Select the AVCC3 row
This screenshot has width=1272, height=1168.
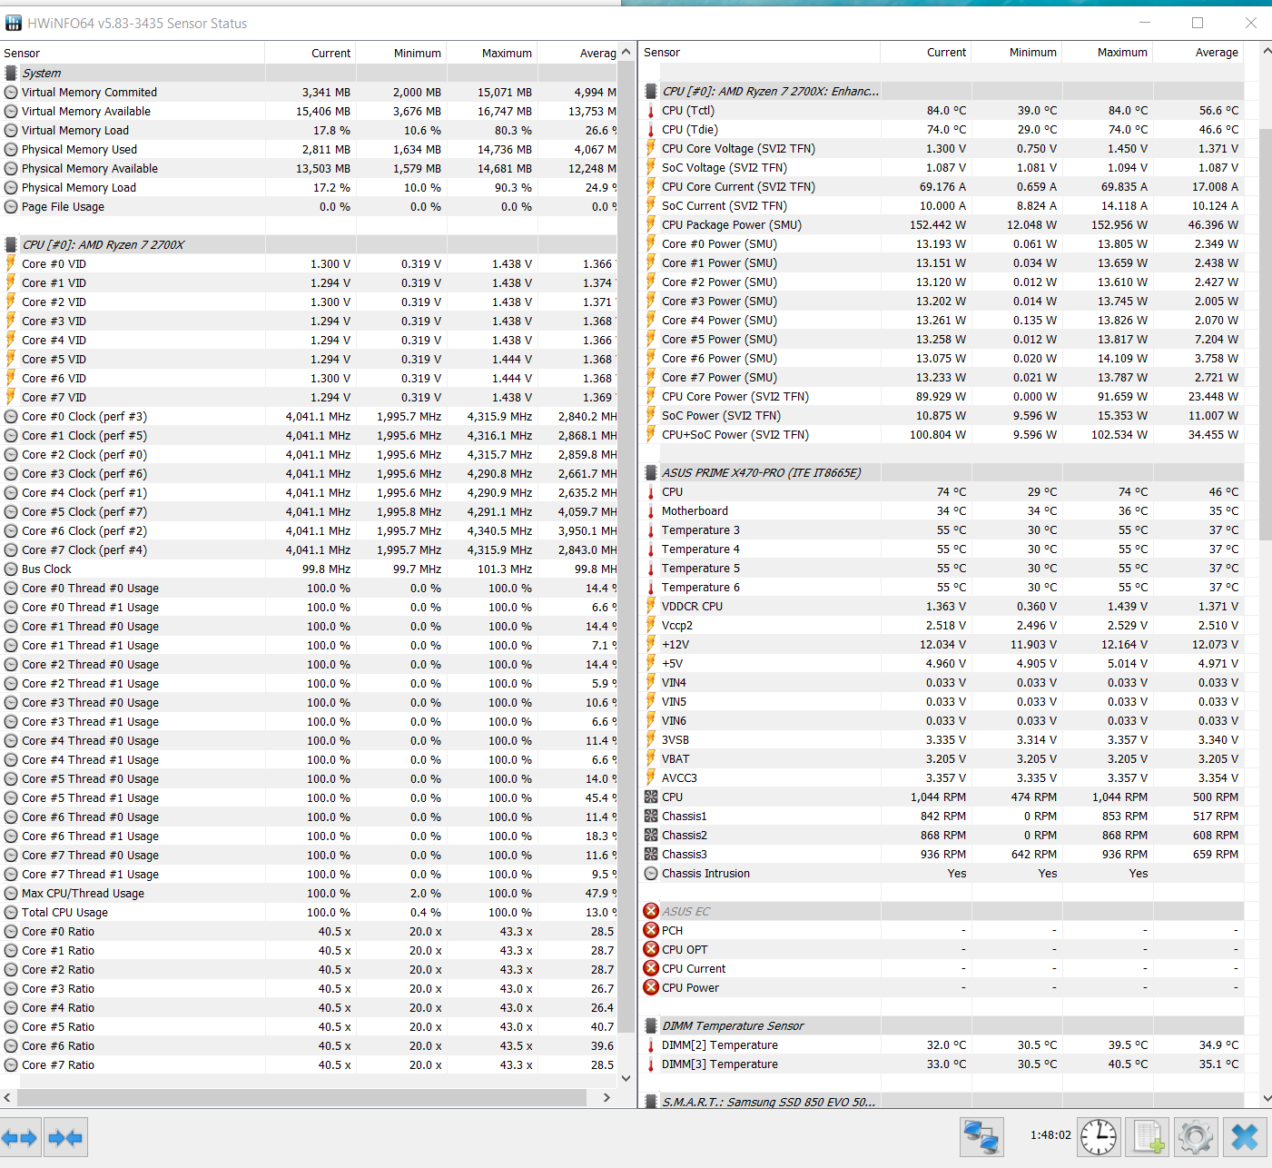942,777
